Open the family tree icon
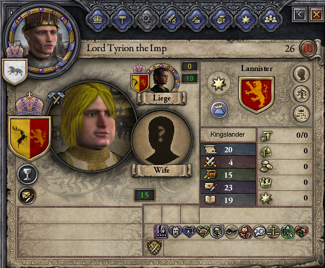Screen dimensions: 325x268 [x=301, y=95]
